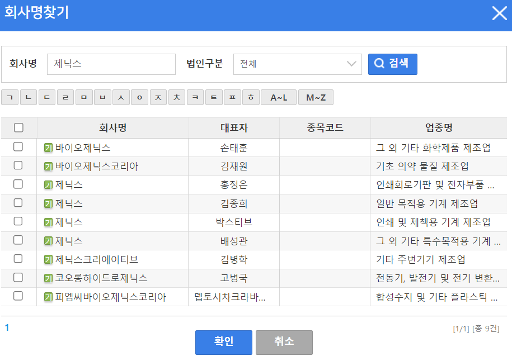512x361 pixels.
Task: Filter by initial consonant ㄹ
Action: (65, 97)
